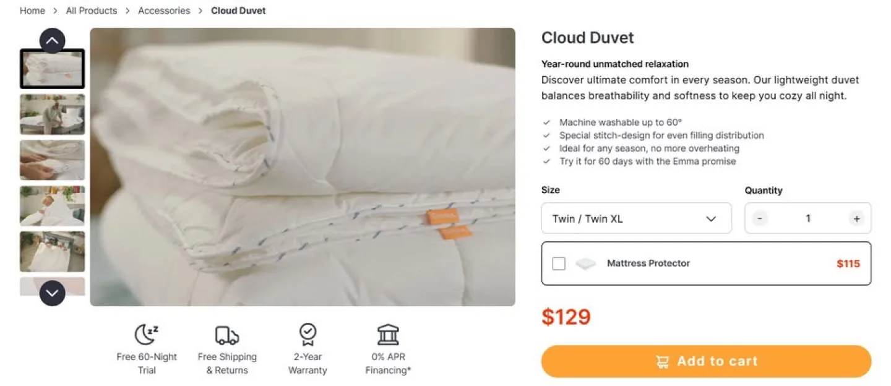Decrease quantity with the minus control
Viewport: 891px width, 386px height.
pos(759,218)
